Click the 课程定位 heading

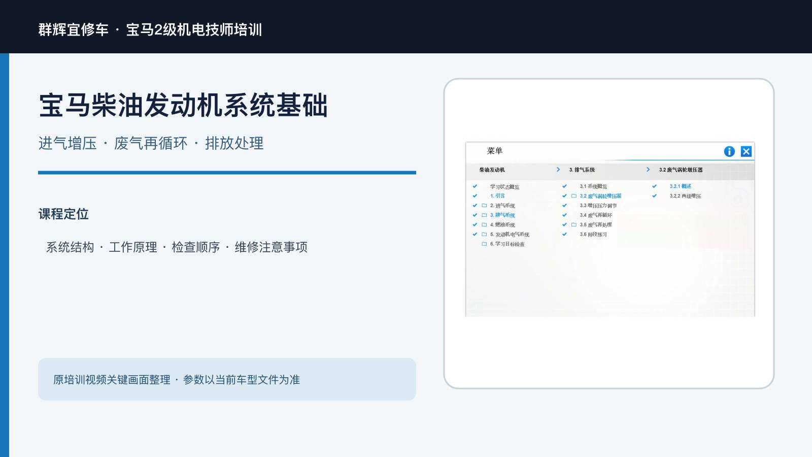tap(63, 214)
